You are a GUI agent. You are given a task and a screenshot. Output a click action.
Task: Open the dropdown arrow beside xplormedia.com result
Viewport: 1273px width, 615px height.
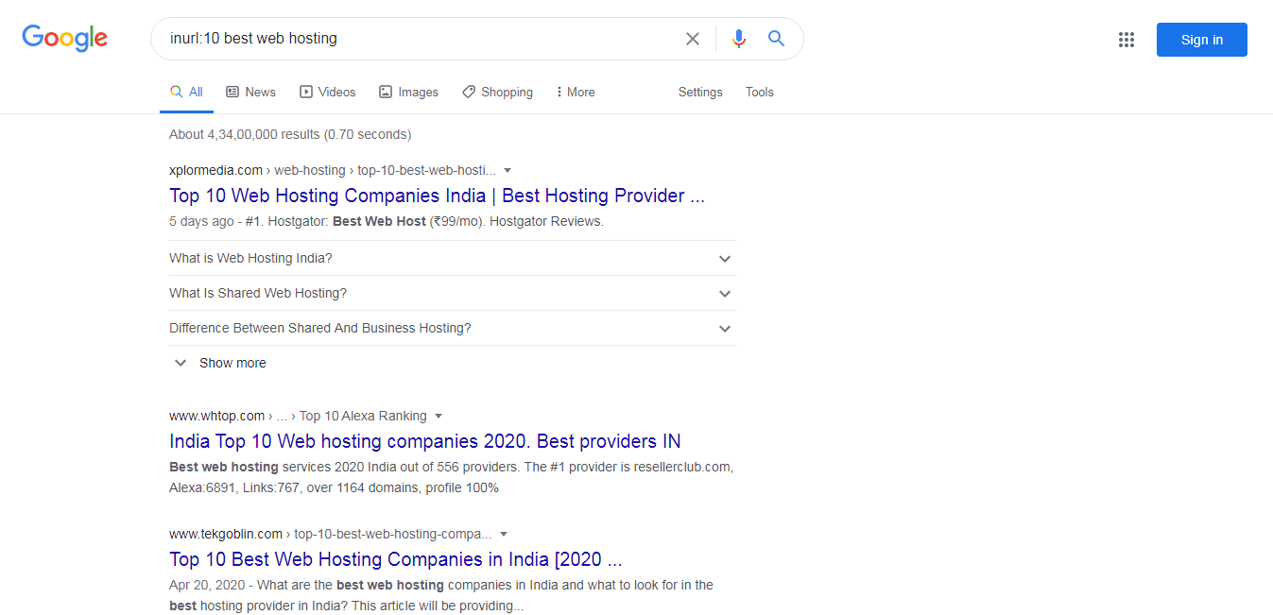507,170
